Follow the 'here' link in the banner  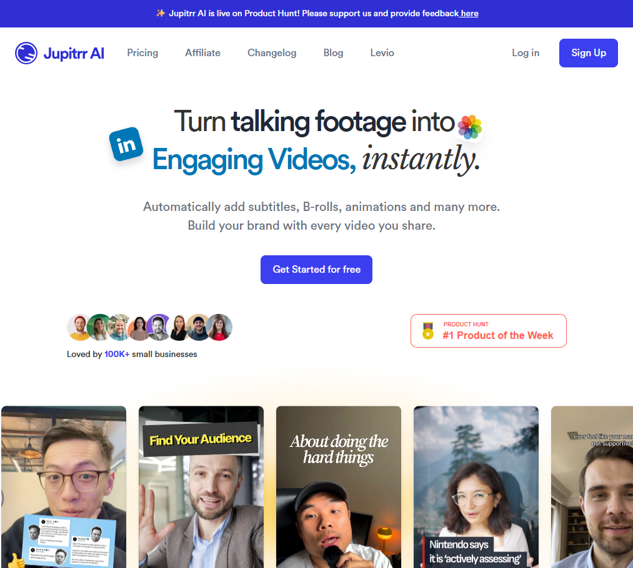tap(469, 13)
